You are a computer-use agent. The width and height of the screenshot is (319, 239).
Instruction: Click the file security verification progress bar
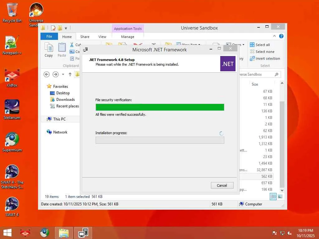(x=160, y=107)
